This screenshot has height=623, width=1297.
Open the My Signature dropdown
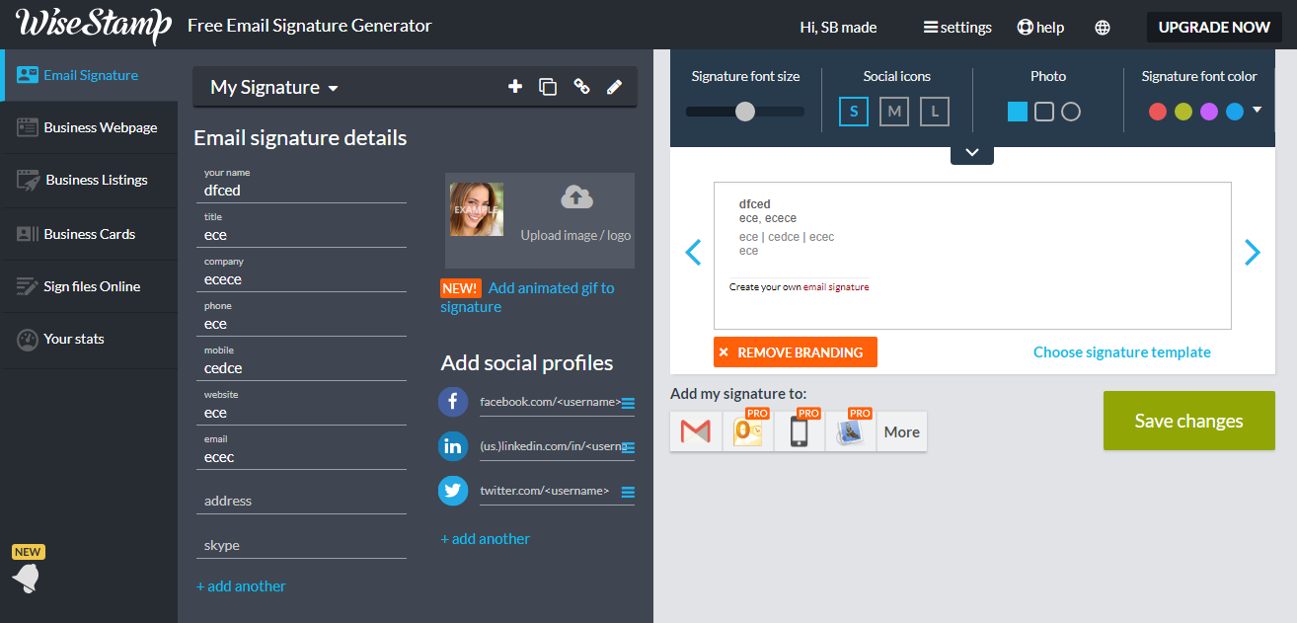click(x=273, y=87)
